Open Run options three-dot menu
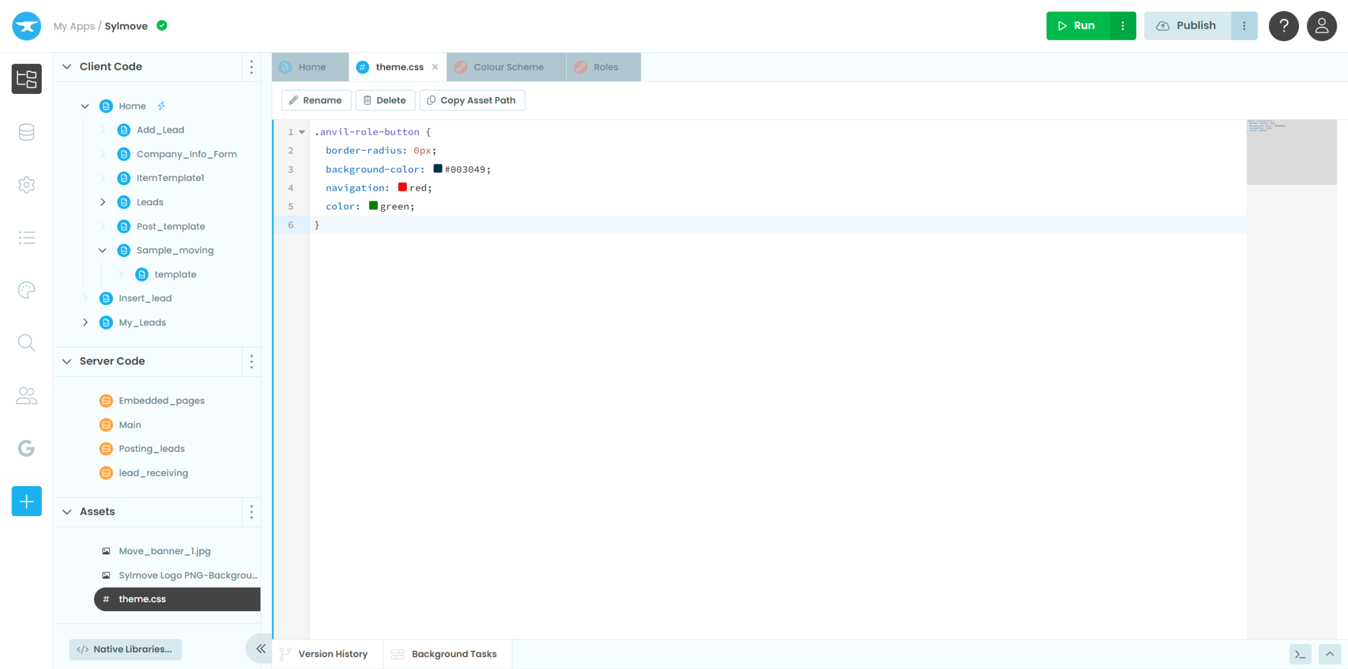1348x669 pixels. 1122,25
